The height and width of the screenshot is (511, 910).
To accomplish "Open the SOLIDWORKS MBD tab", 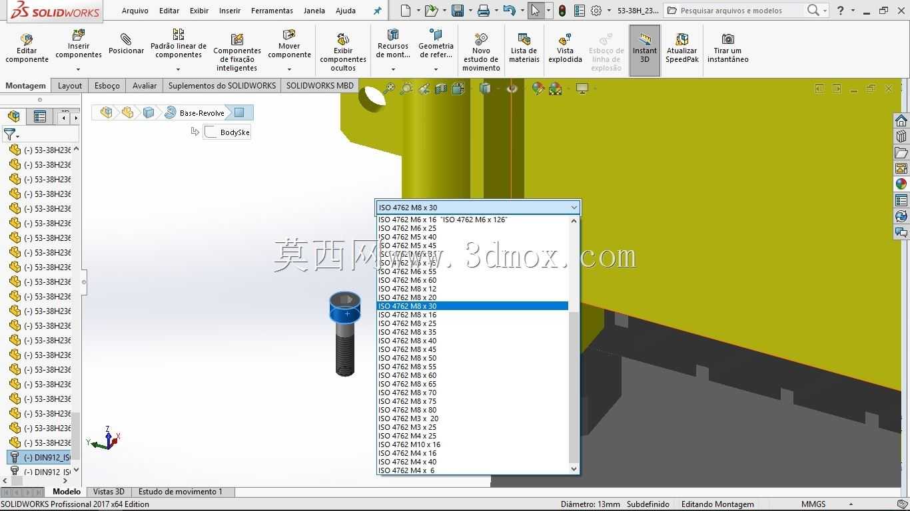I will [x=320, y=86].
